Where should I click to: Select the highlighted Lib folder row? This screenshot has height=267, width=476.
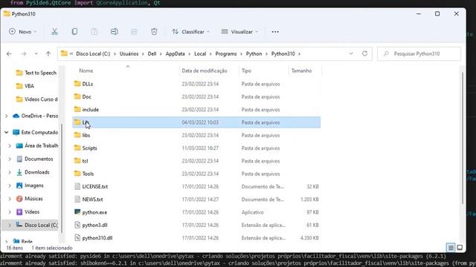pos(196,122)
